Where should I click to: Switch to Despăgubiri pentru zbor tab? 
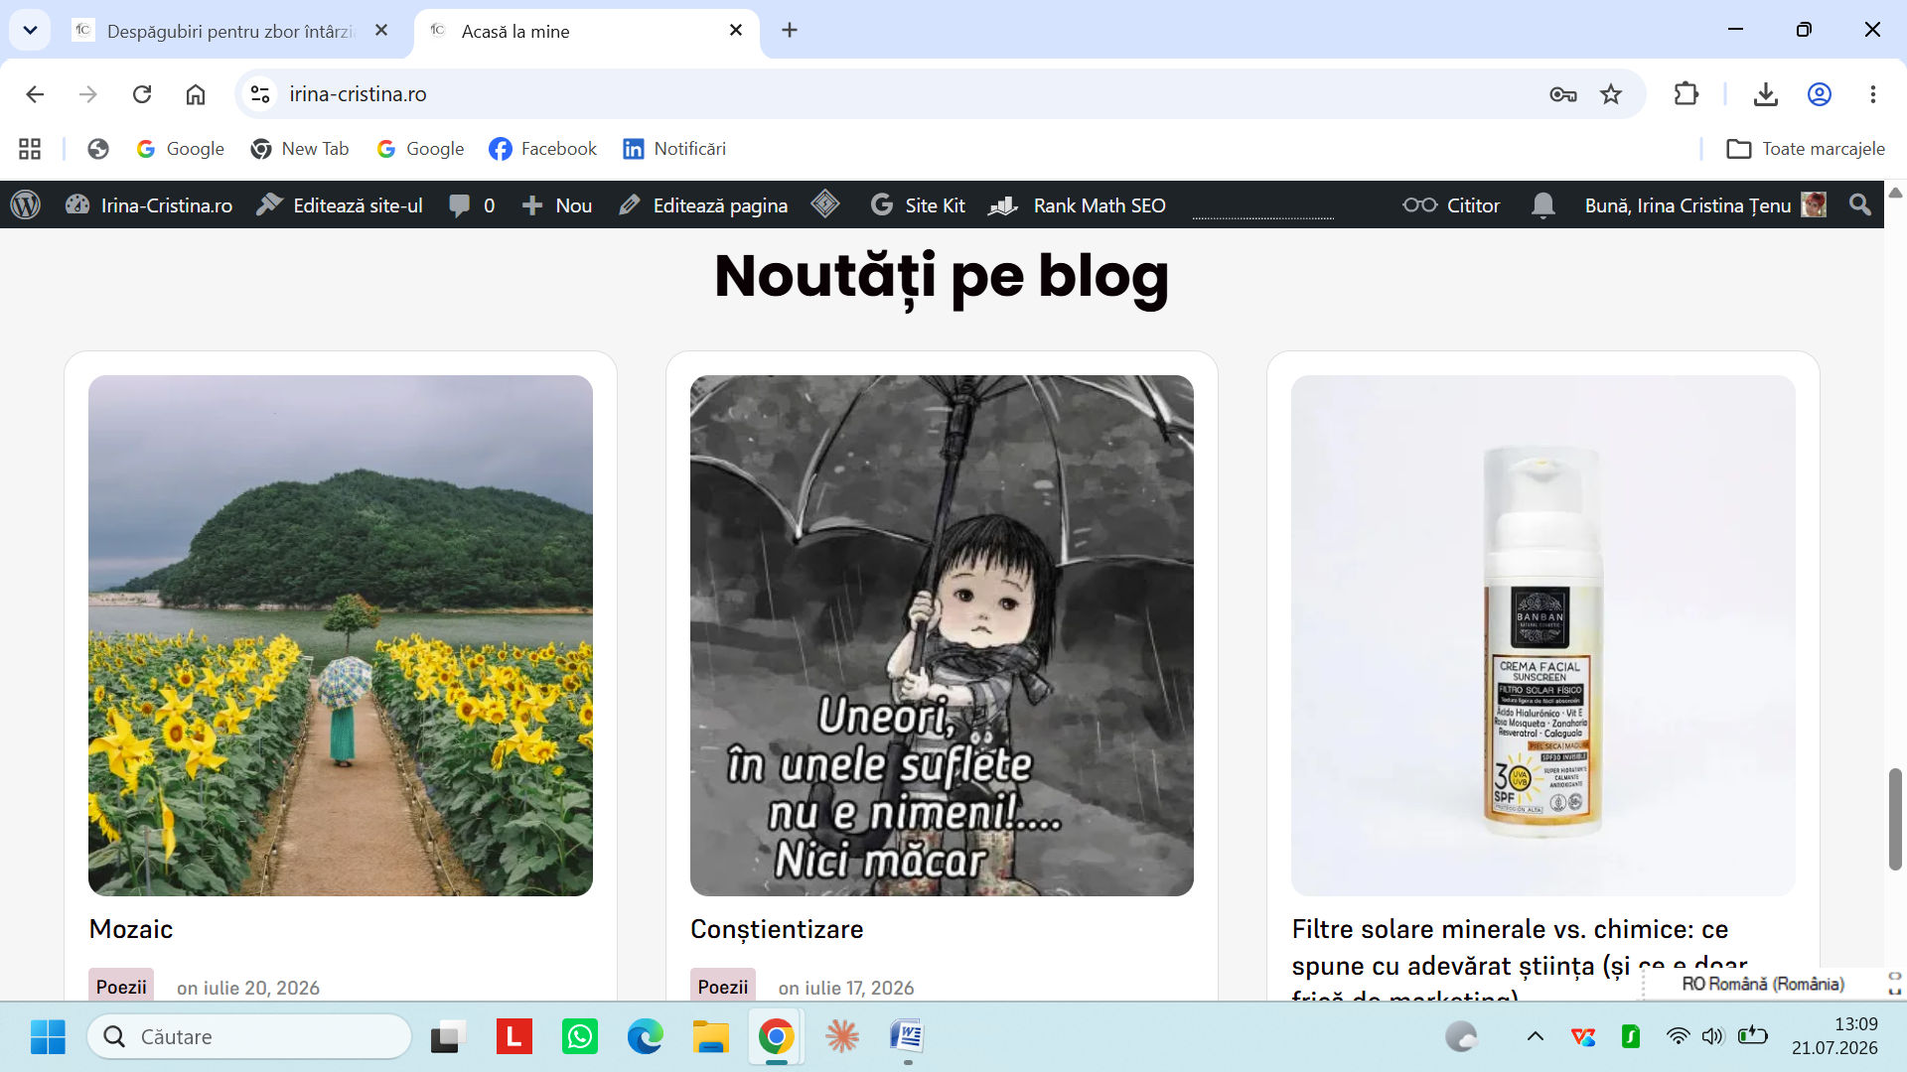click(x=230, y=31)
